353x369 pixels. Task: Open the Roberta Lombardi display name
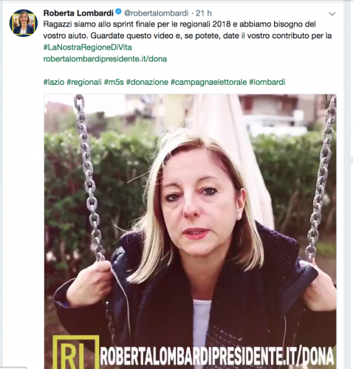(x=78, y=13)
